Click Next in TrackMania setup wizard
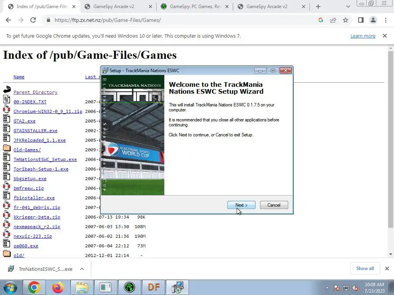The height and width of the screenshot is (295, 394). [241, 205]
